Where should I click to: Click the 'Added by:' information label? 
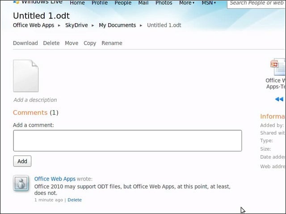point(272,125)
